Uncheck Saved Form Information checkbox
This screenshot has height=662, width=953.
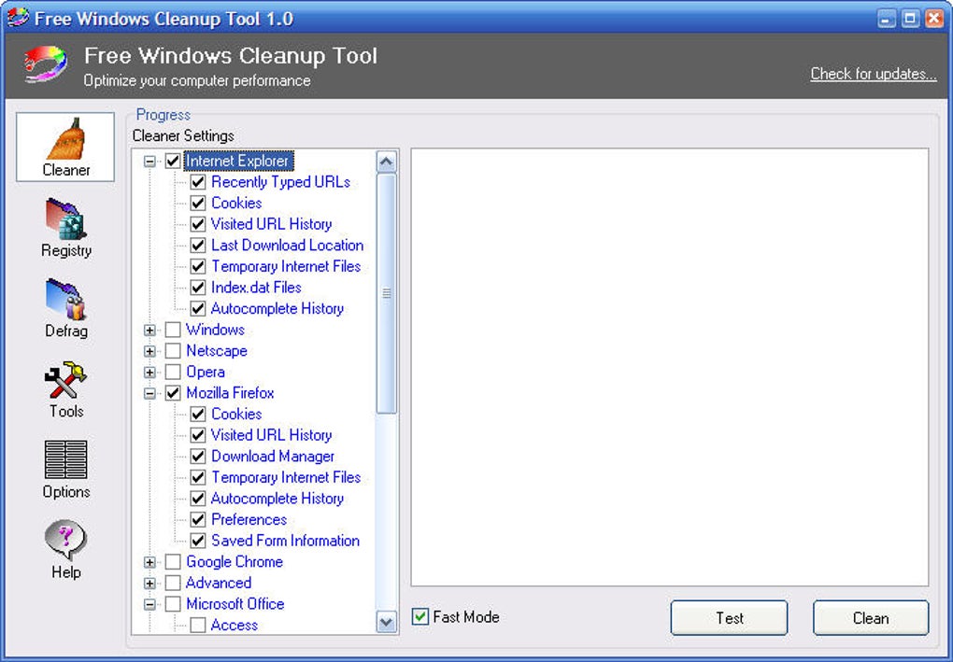197,541
